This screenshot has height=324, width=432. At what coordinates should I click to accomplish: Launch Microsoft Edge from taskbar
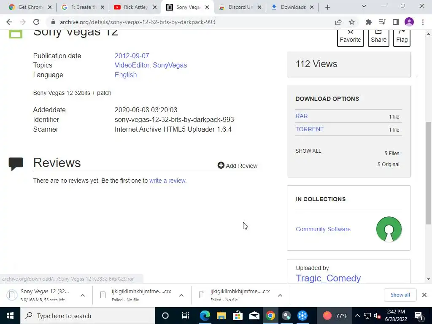coord(205,316)
